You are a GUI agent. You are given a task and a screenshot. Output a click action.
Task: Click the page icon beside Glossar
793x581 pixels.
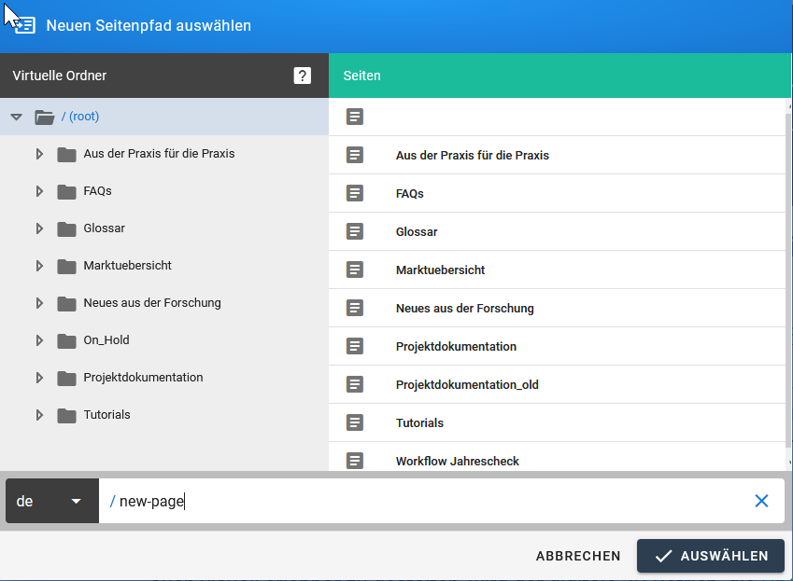click(355, 231)
